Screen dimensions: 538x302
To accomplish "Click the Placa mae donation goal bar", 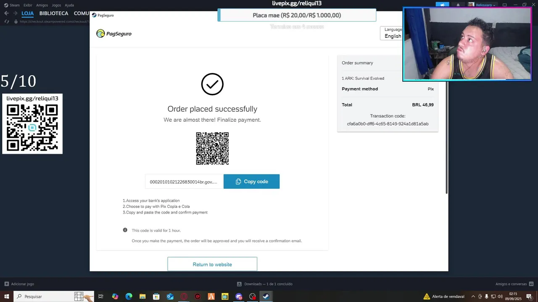I will point(297,15).
